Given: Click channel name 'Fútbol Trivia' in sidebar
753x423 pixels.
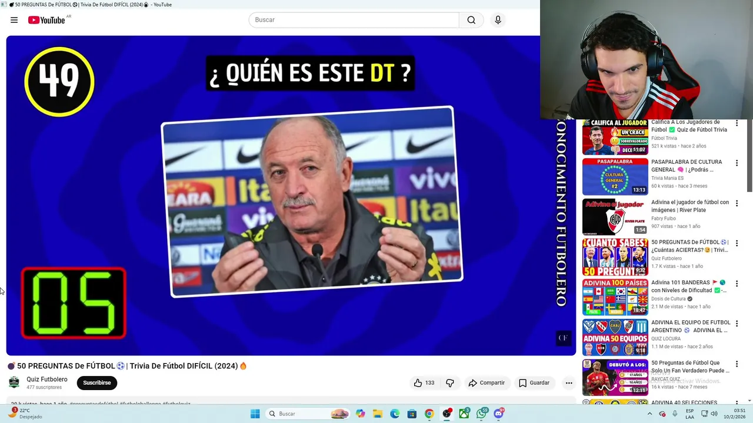Looking at the screenshot, I should [664, 138].
